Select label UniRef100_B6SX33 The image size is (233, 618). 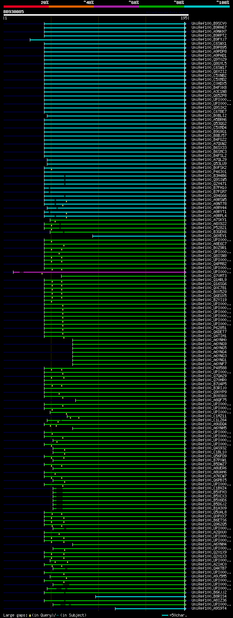click(x=209, y=148)
